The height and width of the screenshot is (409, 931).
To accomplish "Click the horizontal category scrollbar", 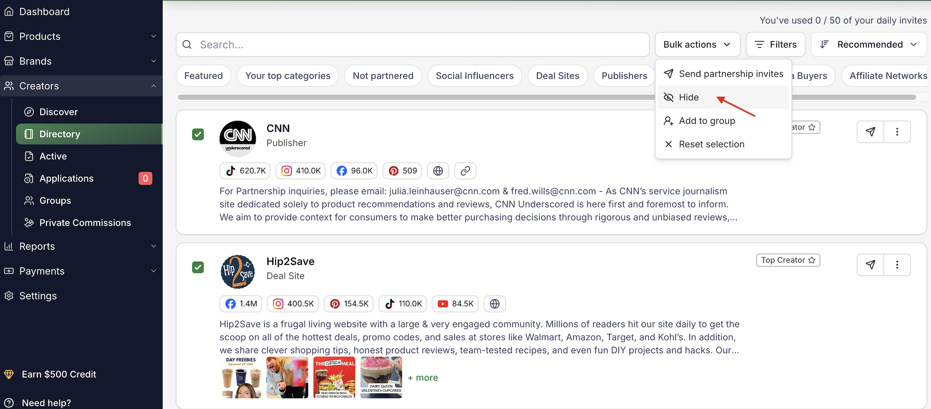I will [x=416, y=97].
